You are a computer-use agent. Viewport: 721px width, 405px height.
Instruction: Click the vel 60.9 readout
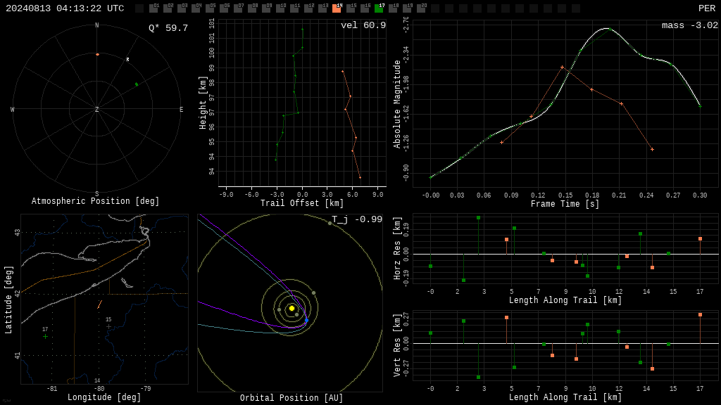[x=363, y=25]
